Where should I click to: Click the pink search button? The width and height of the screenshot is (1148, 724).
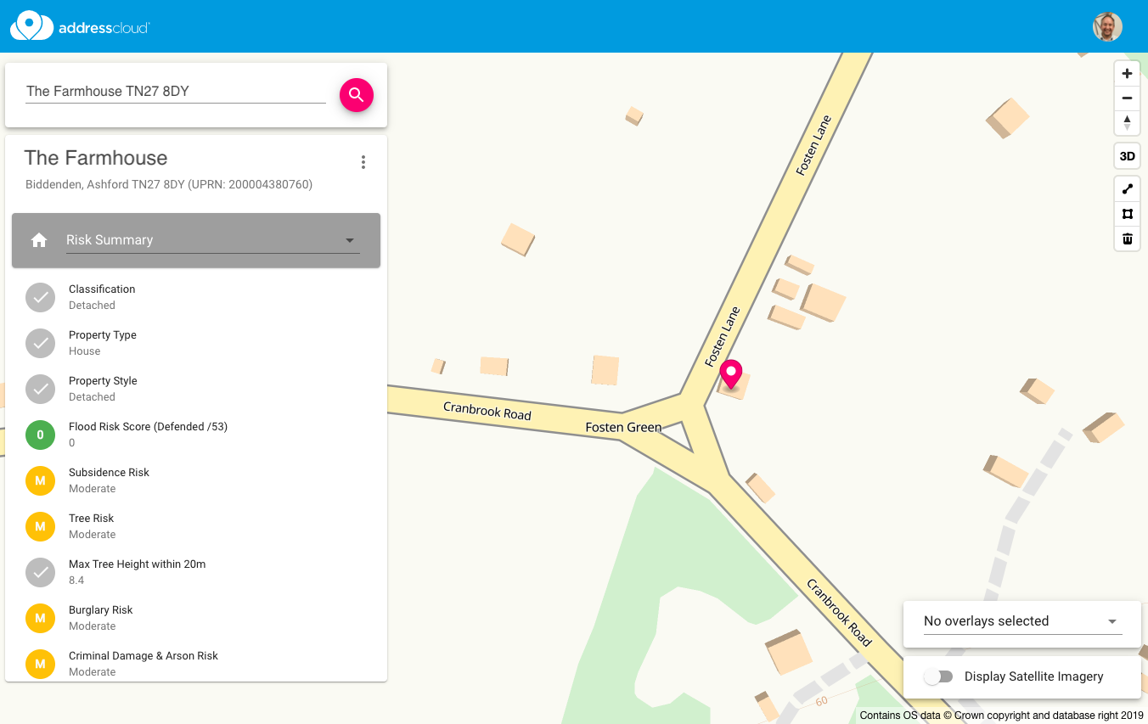(x=357, y=94)
